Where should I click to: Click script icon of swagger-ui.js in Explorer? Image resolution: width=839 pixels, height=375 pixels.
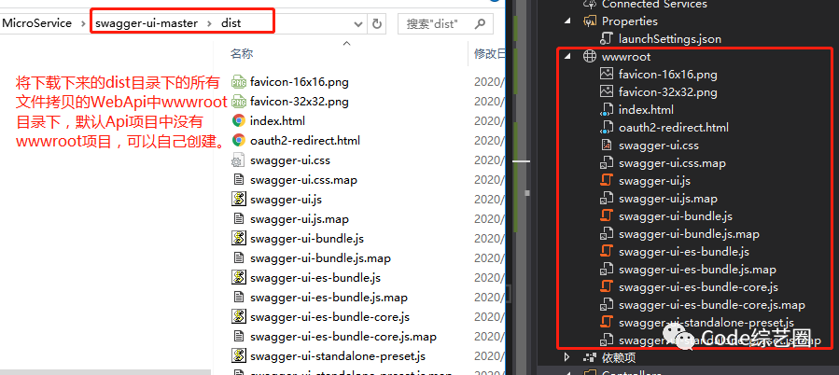click(239, 199)
